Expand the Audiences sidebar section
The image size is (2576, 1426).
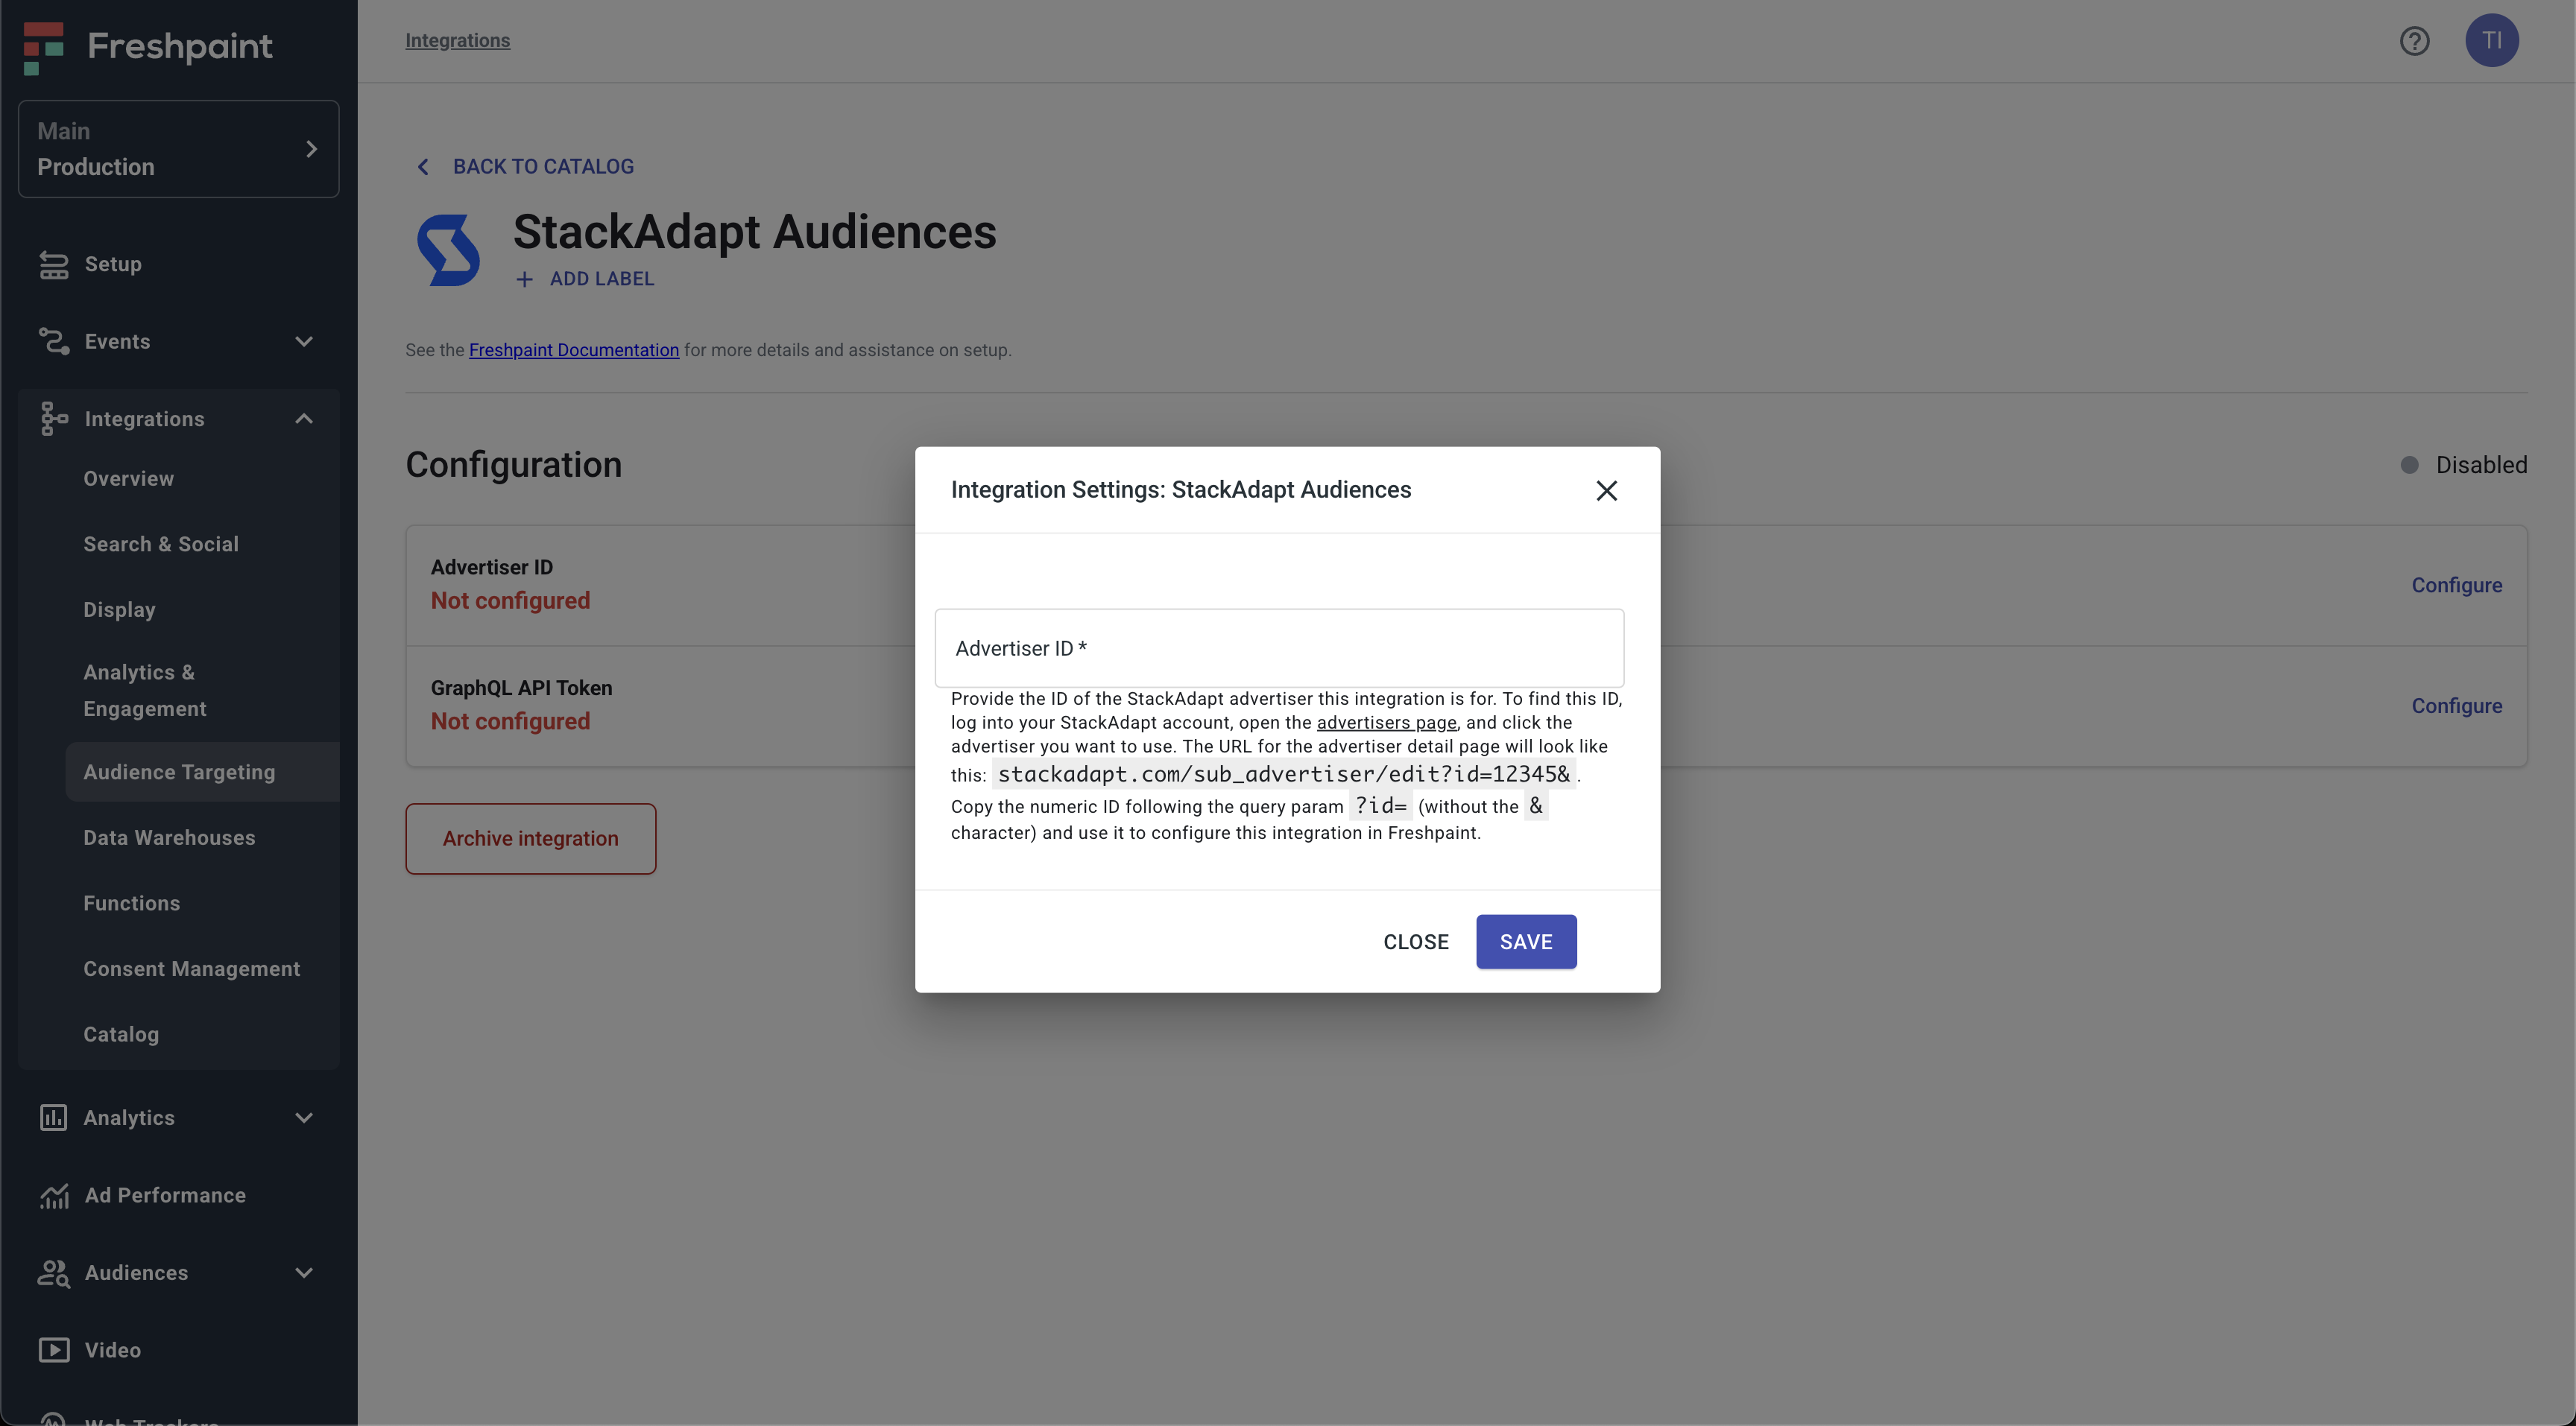(x=304, y=1272)
